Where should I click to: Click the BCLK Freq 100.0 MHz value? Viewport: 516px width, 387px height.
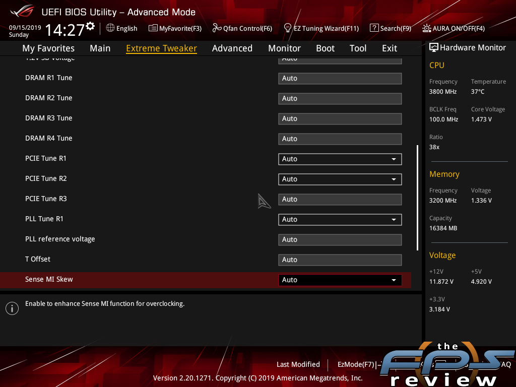click(x=443, y=119)
